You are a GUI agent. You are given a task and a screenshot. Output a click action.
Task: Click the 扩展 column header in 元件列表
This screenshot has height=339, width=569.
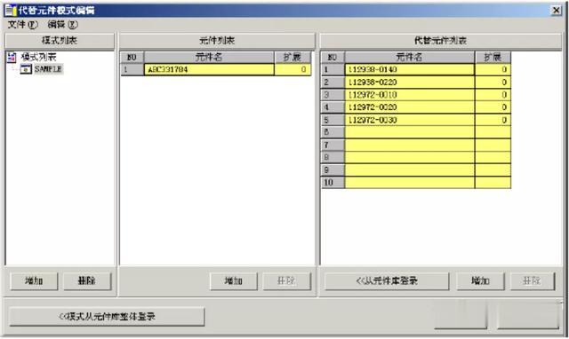293,57
